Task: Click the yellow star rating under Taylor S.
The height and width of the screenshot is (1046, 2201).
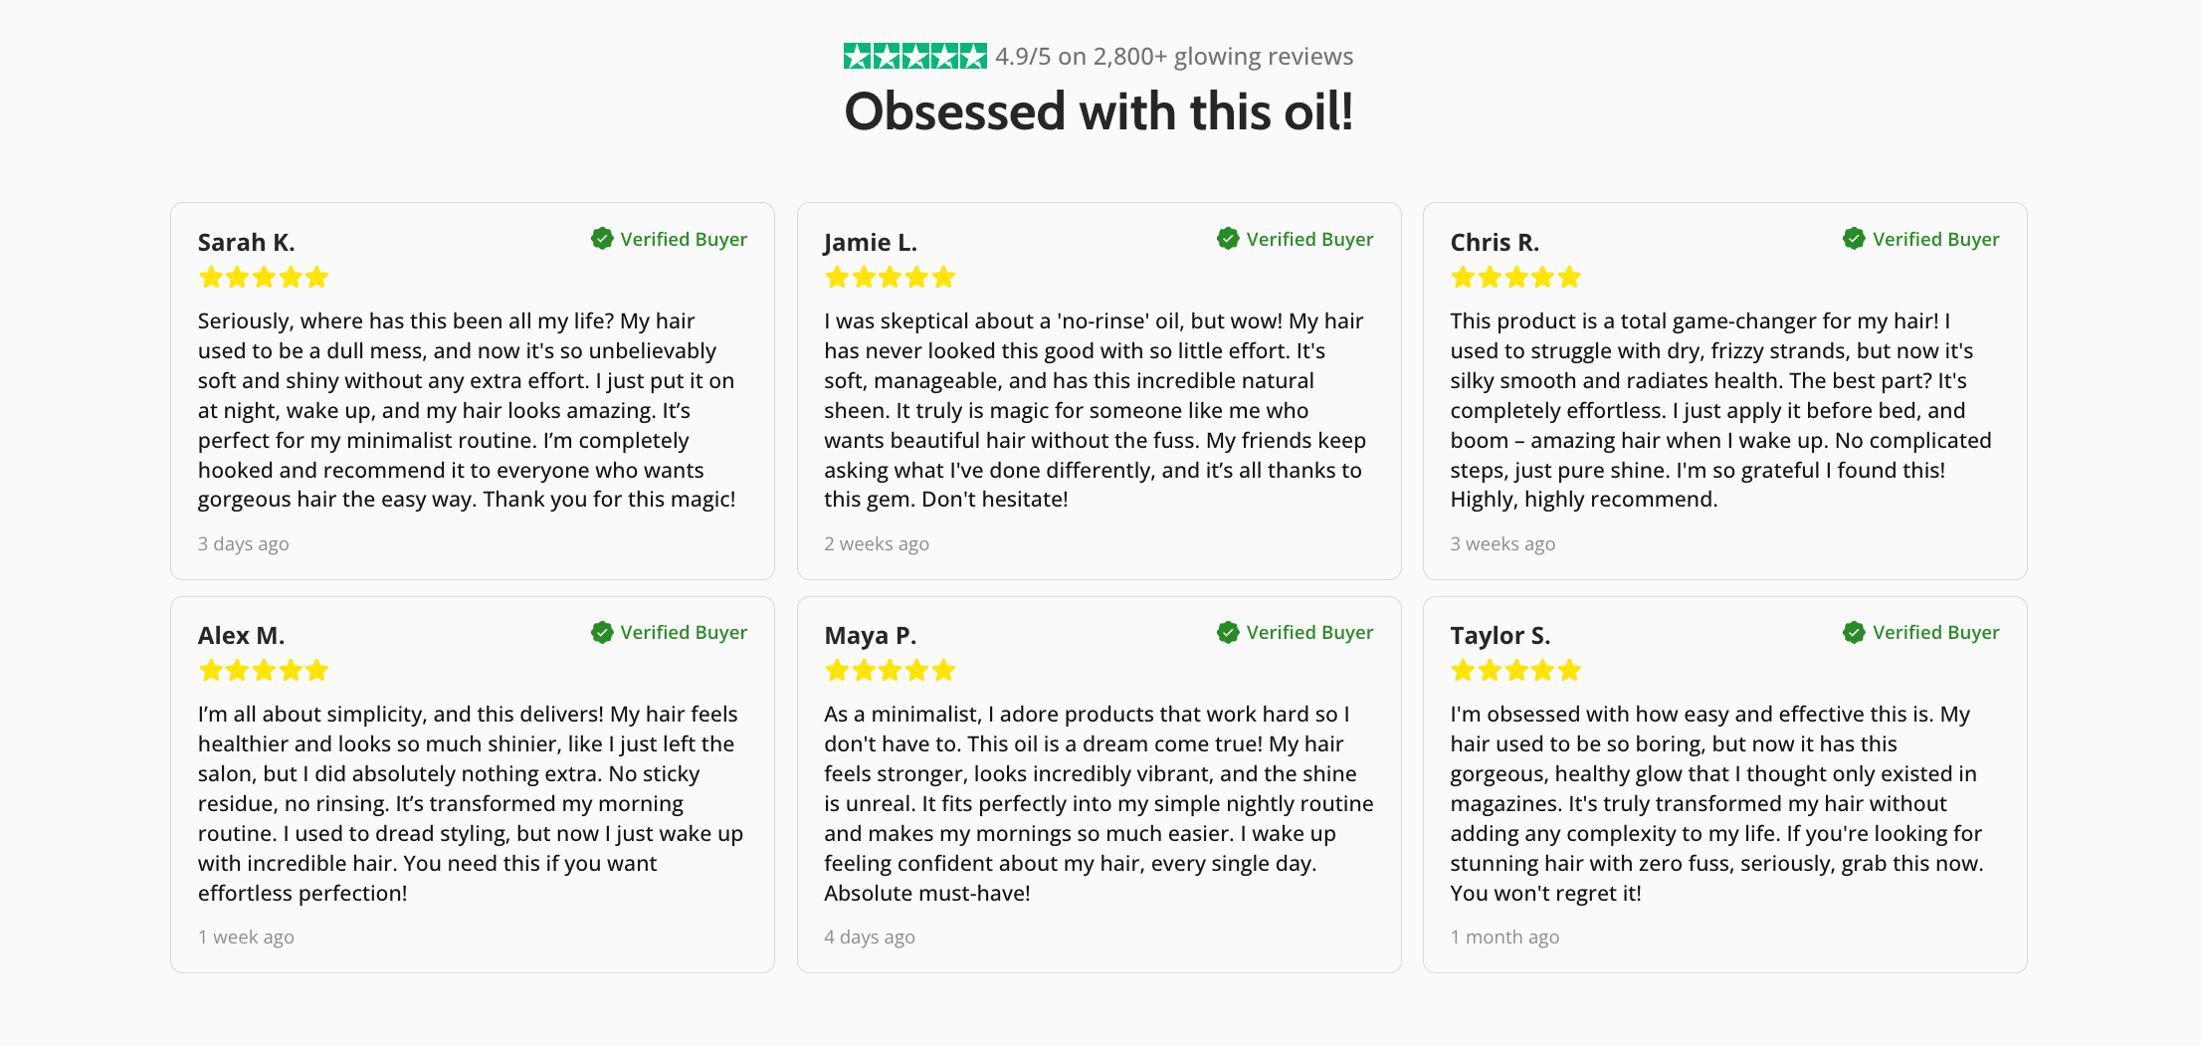Action: [1515, 671]
